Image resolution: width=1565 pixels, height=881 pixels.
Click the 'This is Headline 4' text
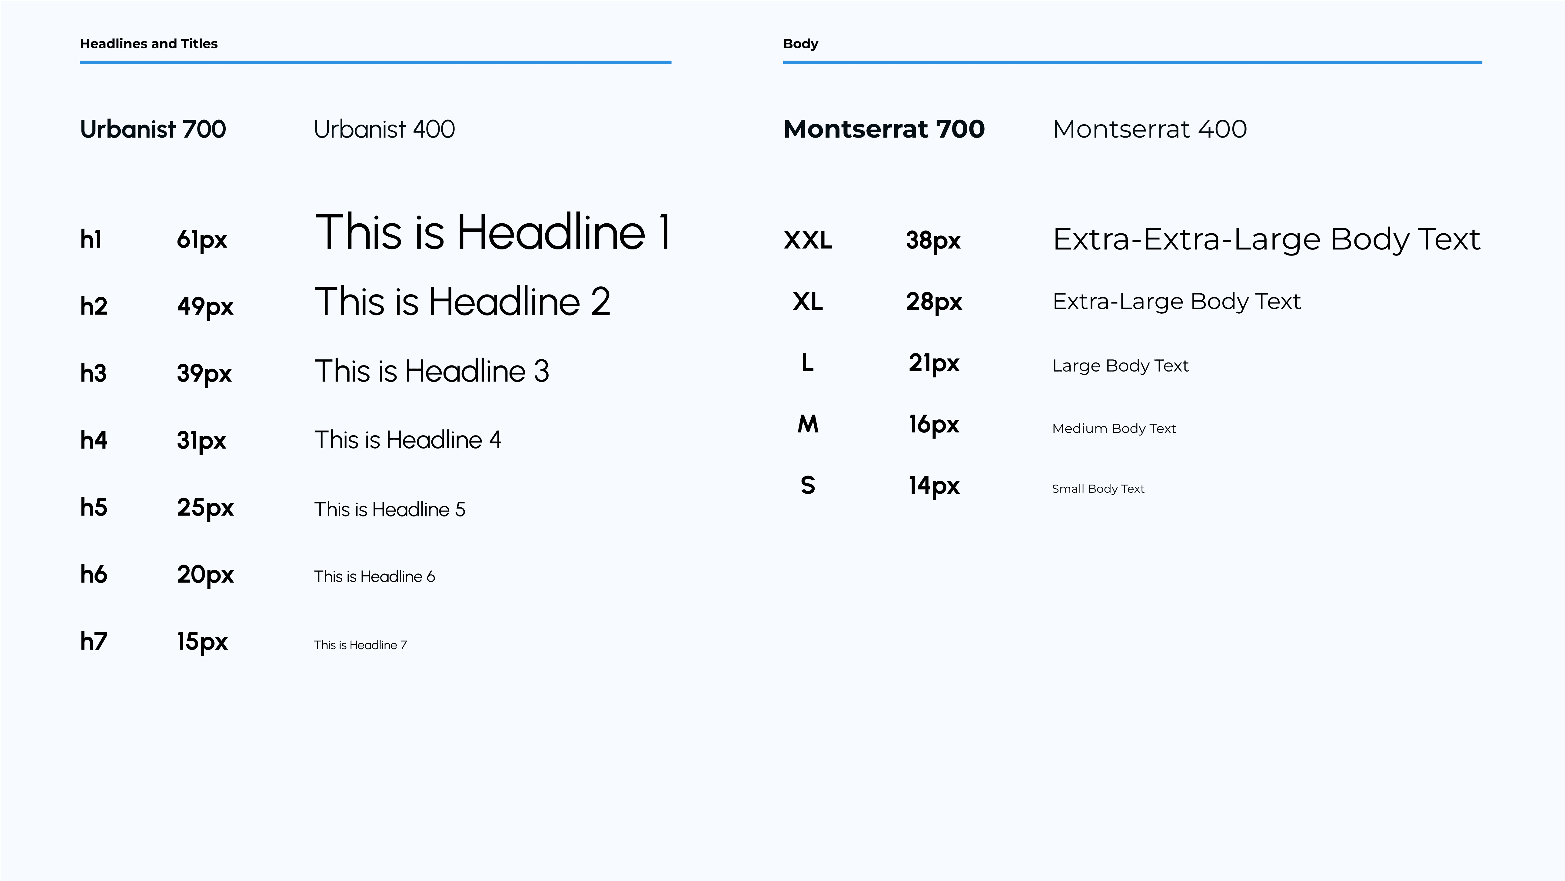coord(408,440)
